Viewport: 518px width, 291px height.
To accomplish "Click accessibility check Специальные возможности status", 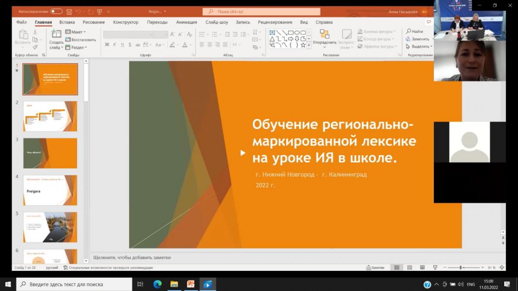I will pyautogui.click(x=108, y=268).
